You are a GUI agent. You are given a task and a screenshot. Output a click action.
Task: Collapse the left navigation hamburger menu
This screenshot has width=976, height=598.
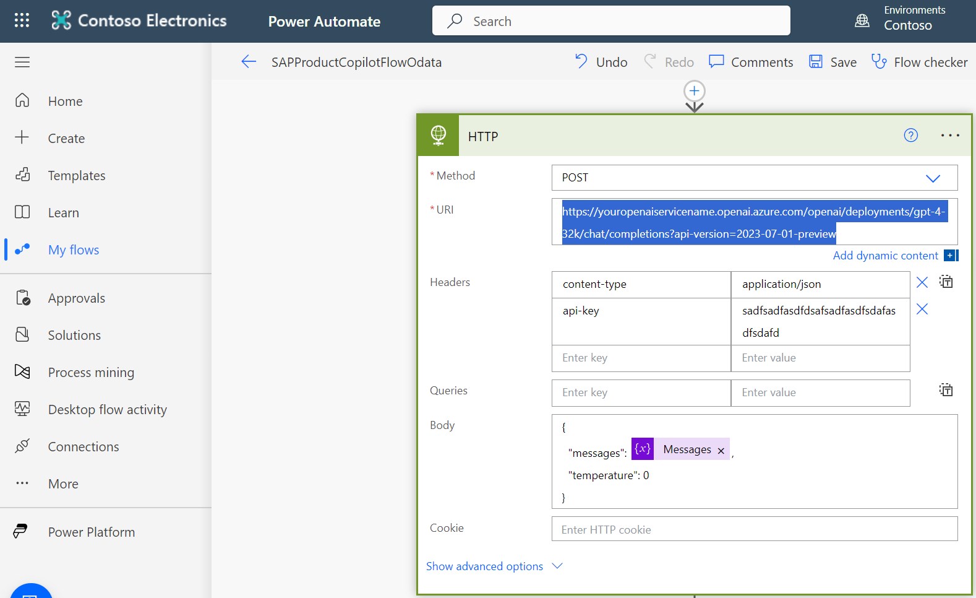pyautogui.click(x=22, y=62)
